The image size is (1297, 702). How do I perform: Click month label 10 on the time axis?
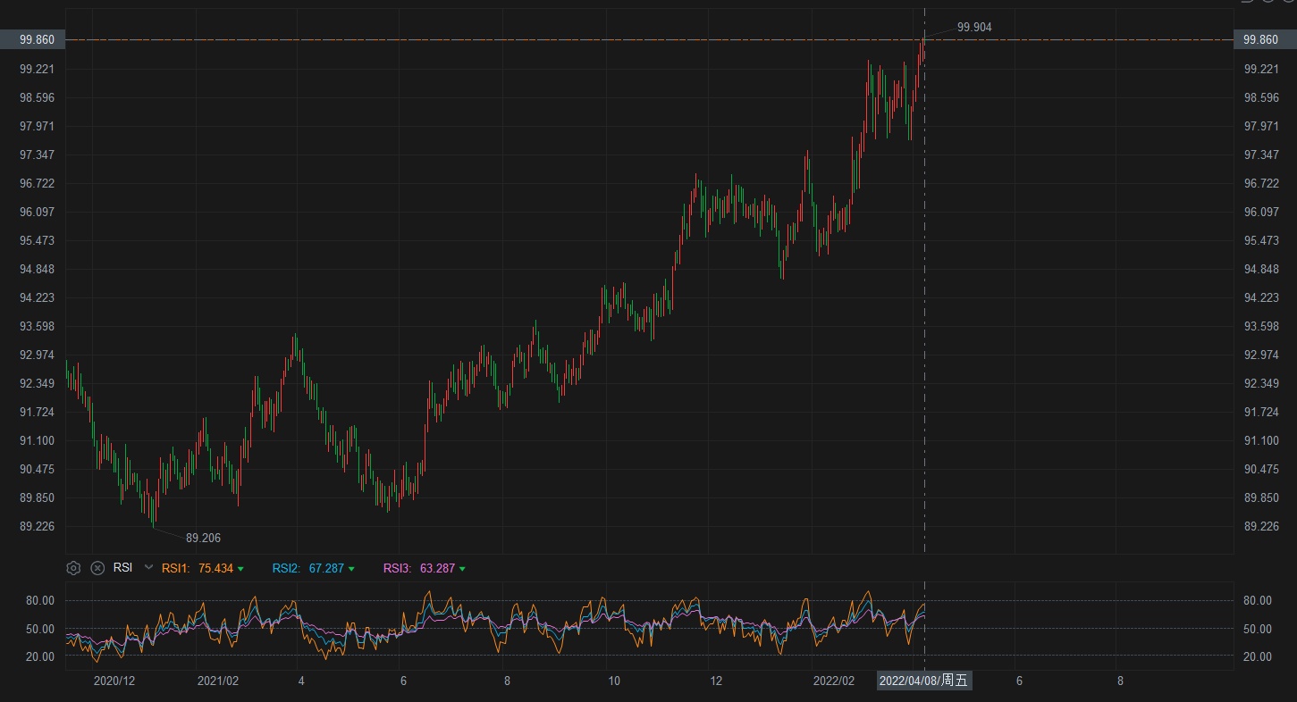(614, 681)
